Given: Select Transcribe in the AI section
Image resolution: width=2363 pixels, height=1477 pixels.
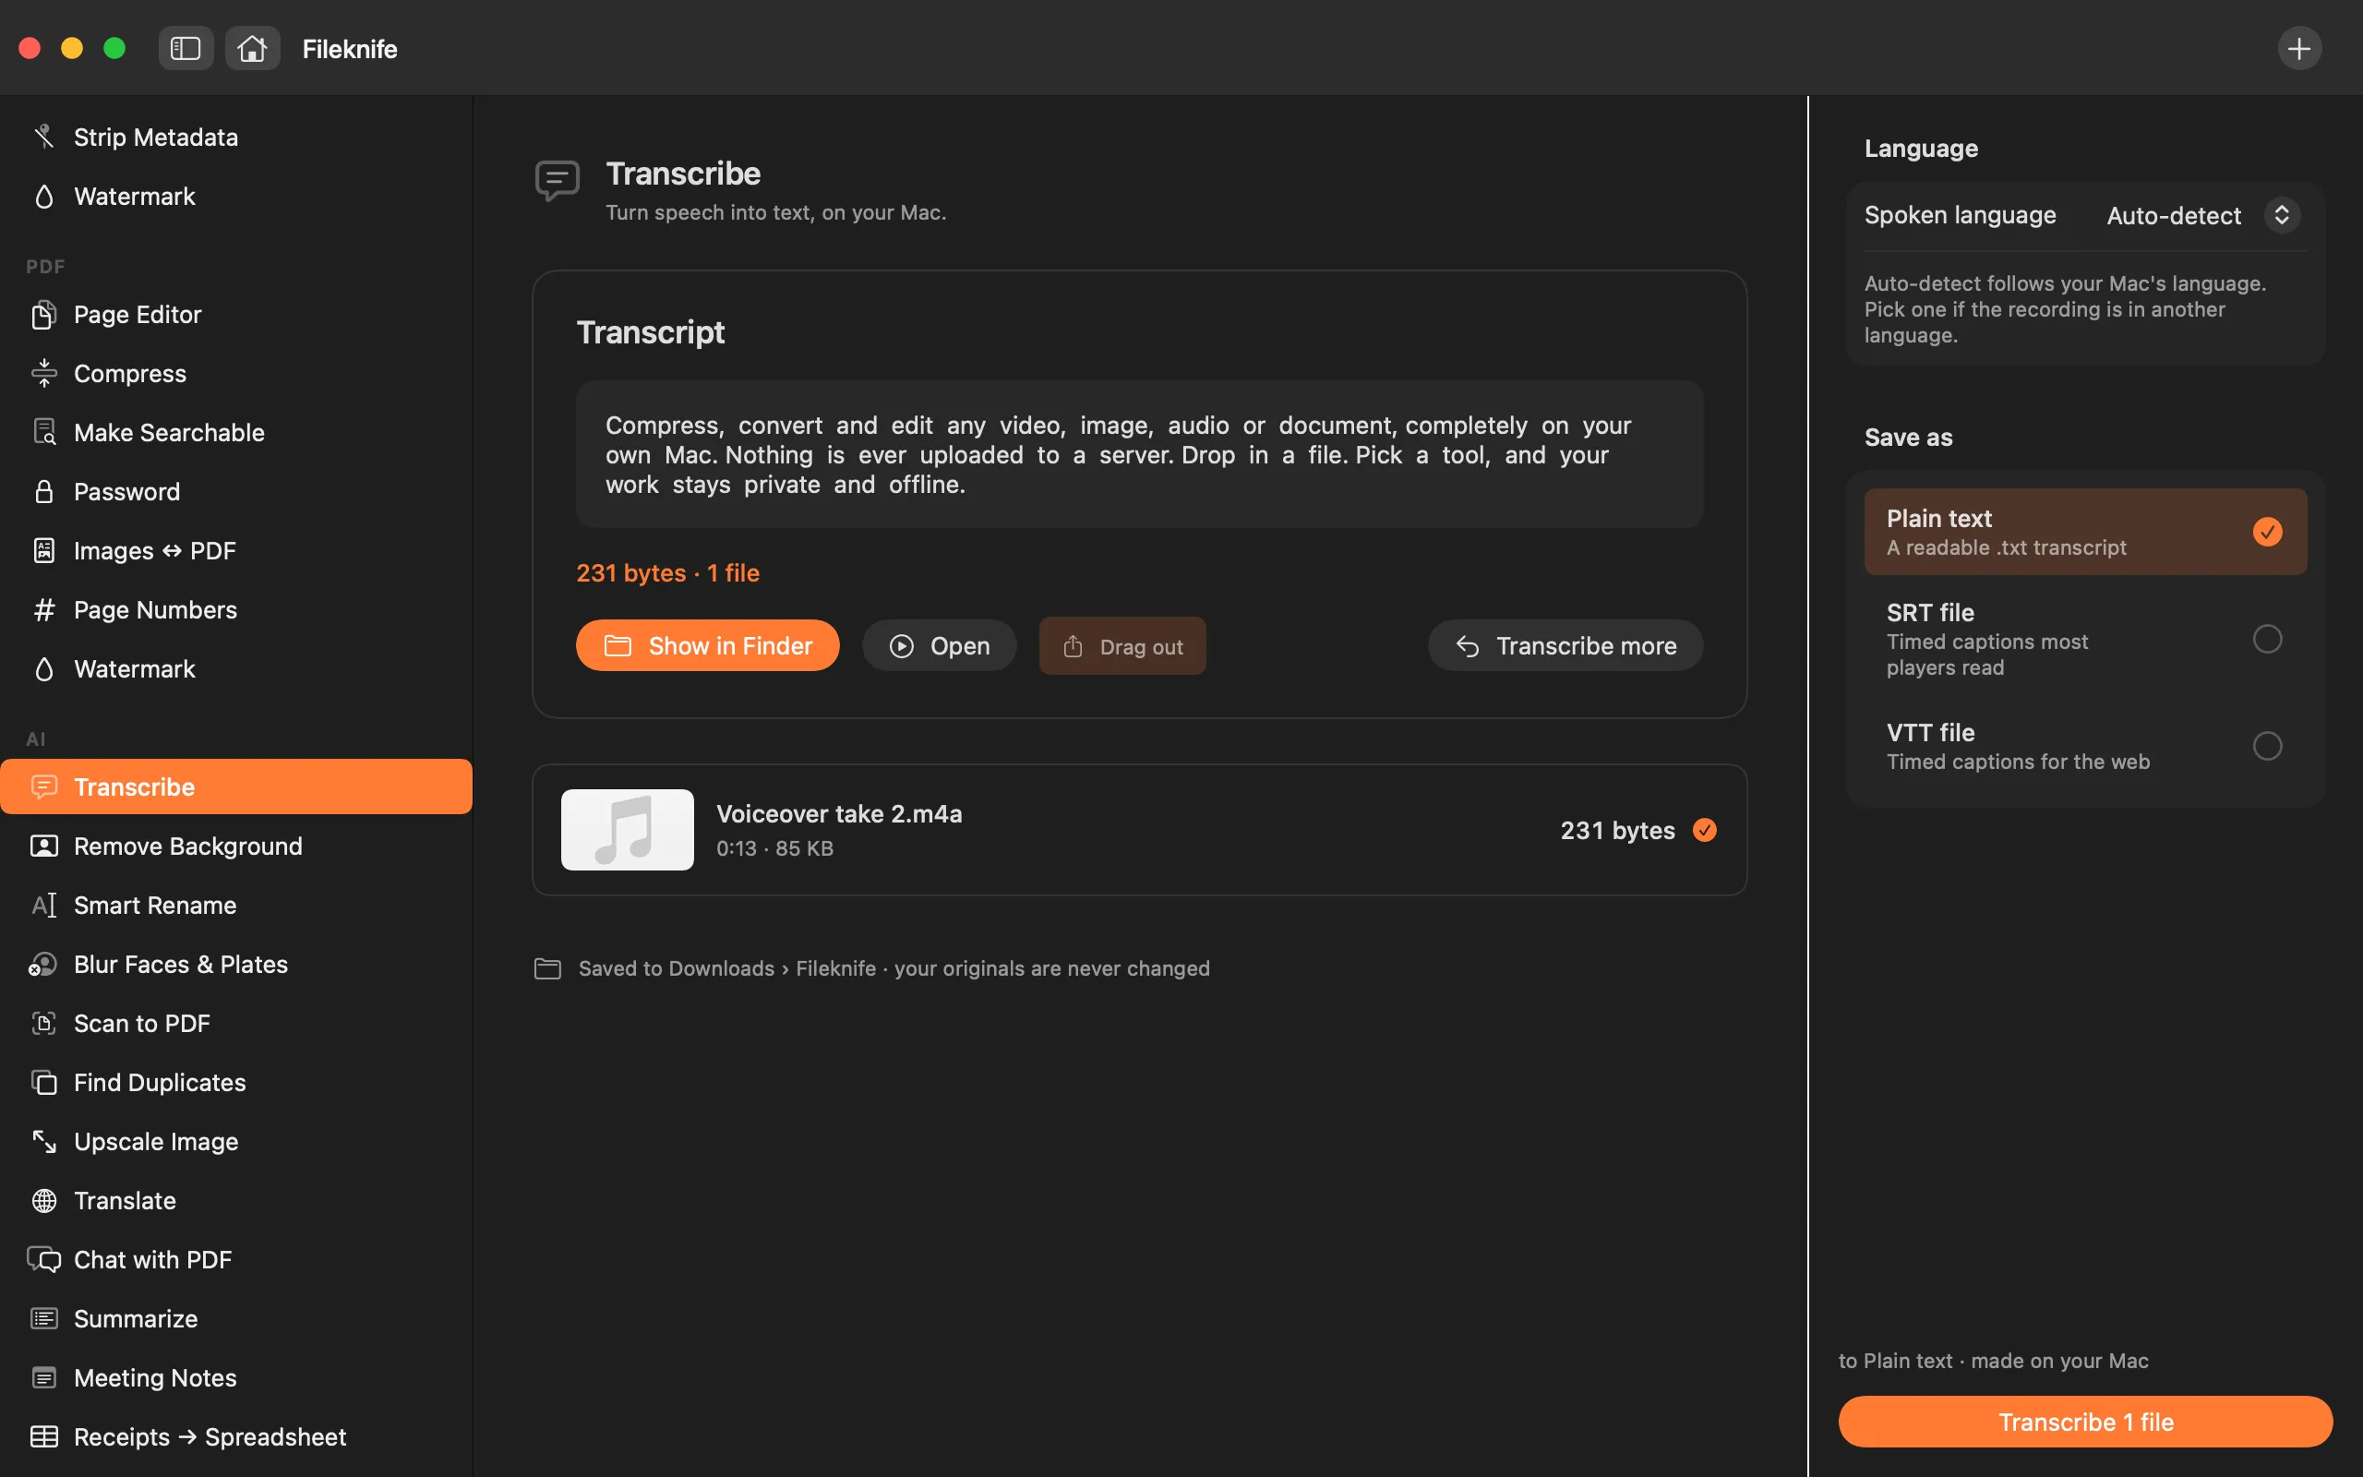Looking at the screenshot, I should tap(236, 787).
